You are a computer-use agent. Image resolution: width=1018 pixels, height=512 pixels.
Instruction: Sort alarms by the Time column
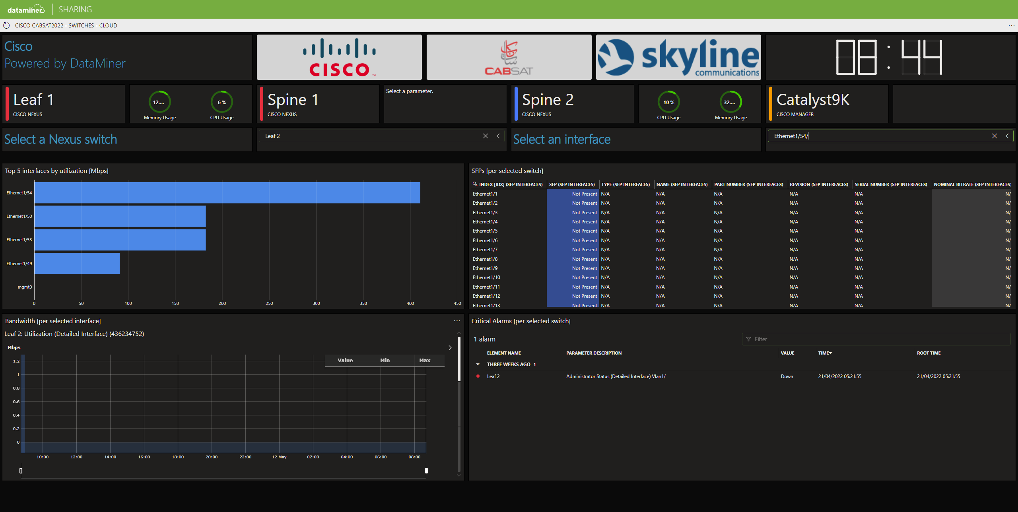coord(825,353)
